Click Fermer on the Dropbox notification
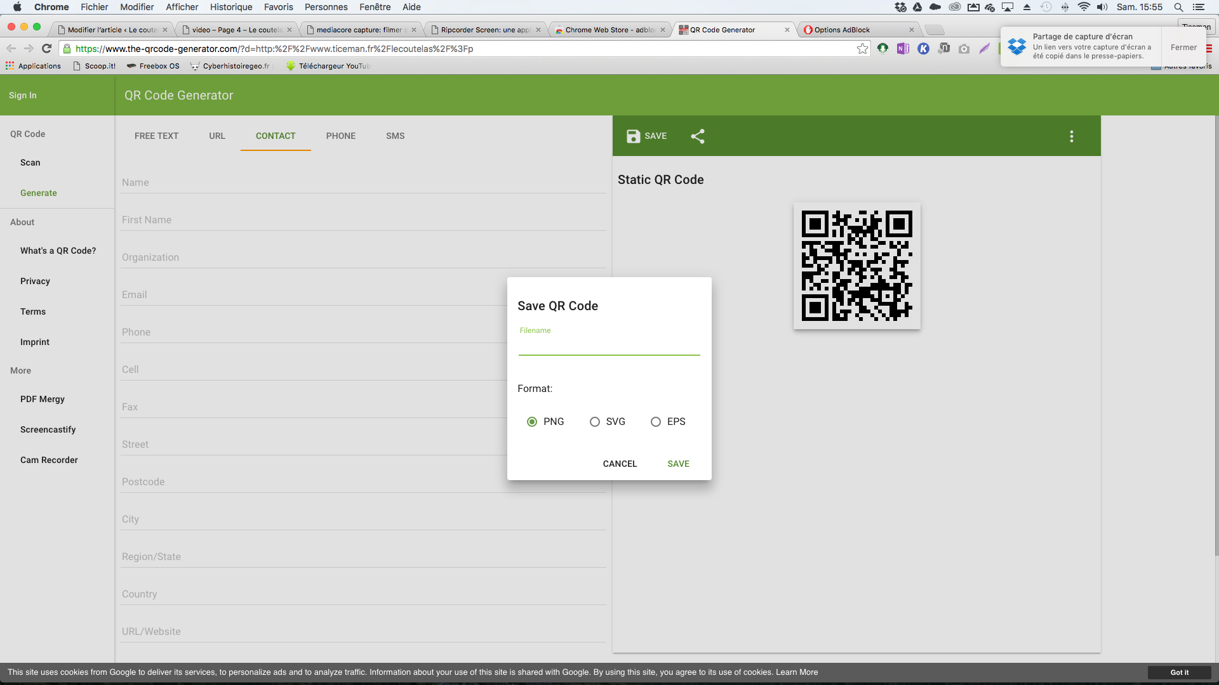The image size is (1219, 685). coord(1183,48)
